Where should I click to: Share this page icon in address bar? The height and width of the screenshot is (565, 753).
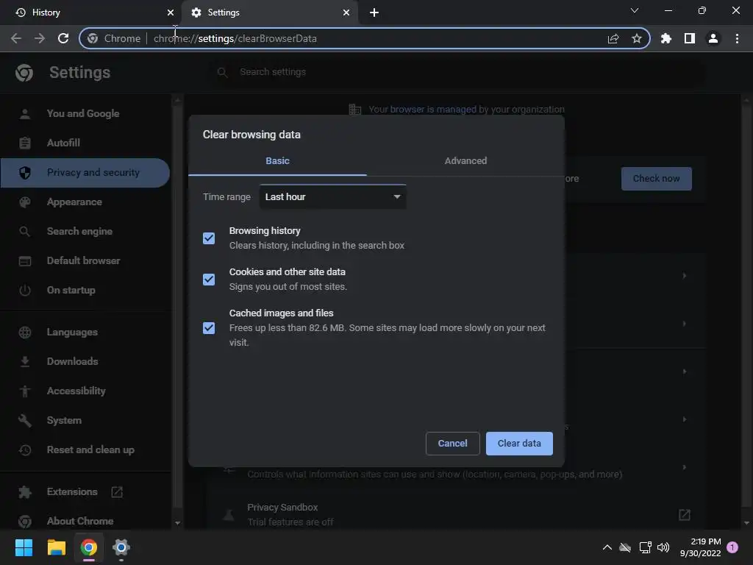pos(613,38)
